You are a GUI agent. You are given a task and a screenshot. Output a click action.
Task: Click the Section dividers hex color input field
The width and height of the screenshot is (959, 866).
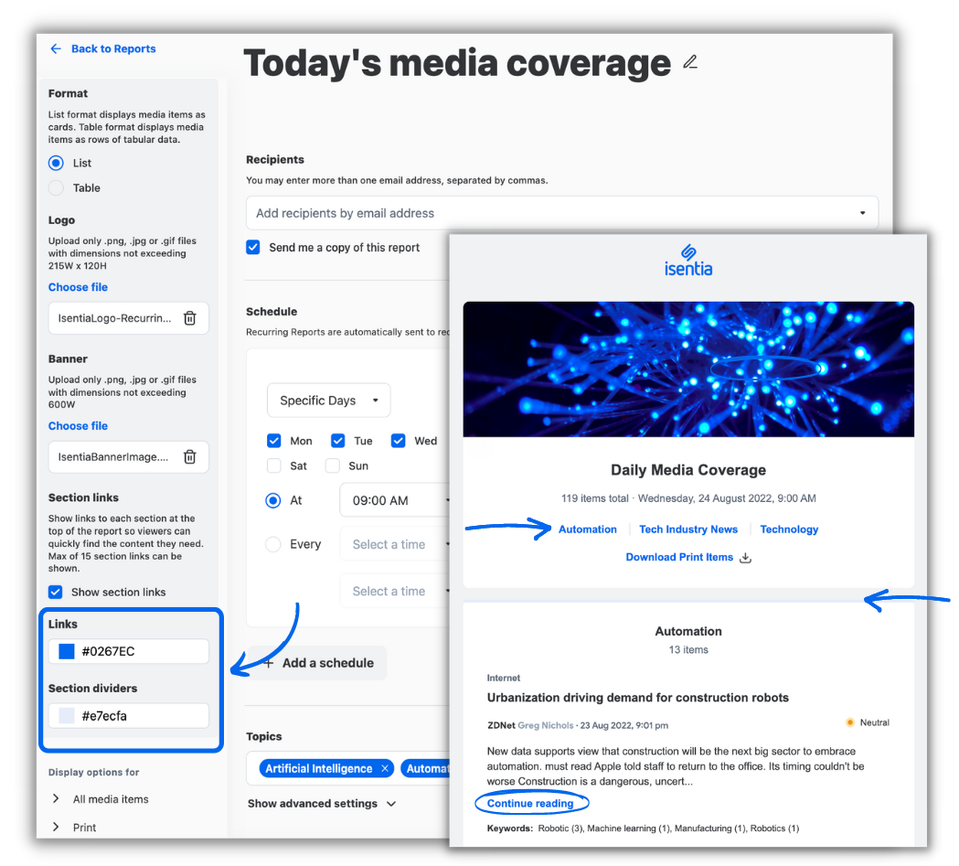point(128,715)
